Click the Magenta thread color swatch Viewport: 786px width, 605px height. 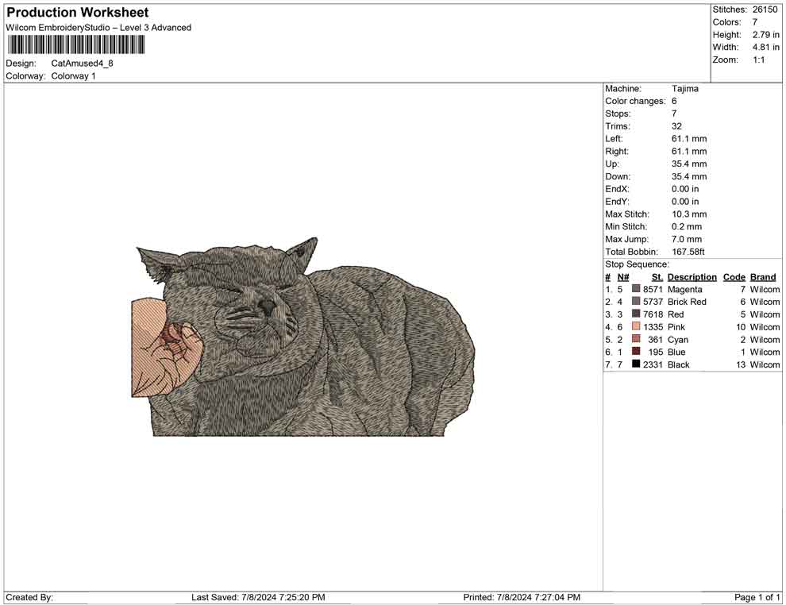[634, 289]
